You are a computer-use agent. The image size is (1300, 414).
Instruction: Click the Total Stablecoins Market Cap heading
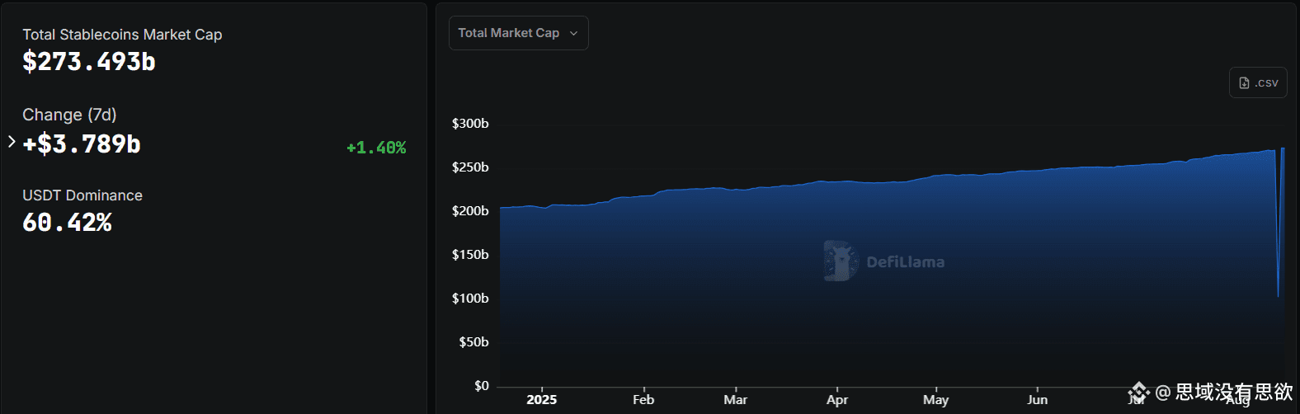(122, 35)
